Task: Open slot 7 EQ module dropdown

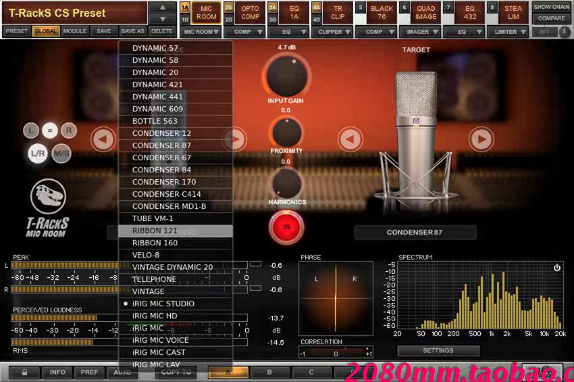Action: pyautogui.click(x=465, y=32)
